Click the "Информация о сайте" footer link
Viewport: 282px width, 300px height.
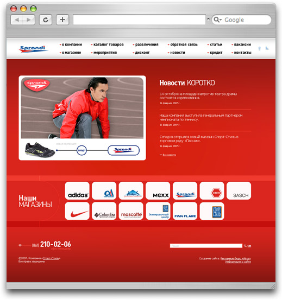(x=238, y=261)
